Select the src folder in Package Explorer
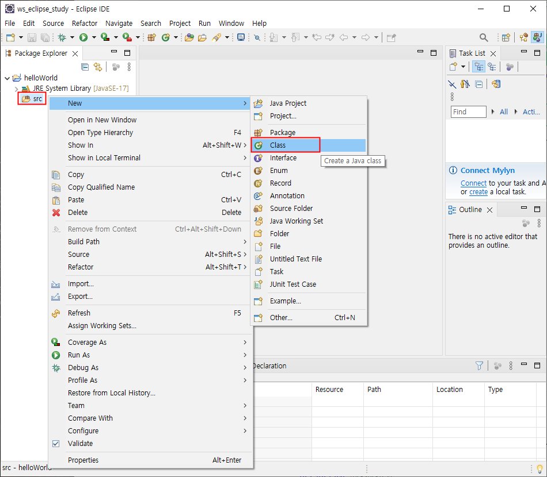The width and height of the screenshot is (547, 477). (x=32, y=99)
